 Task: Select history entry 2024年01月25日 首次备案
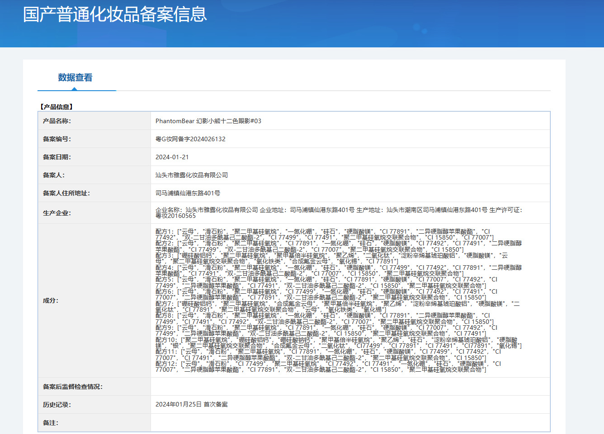click(192, 404)
